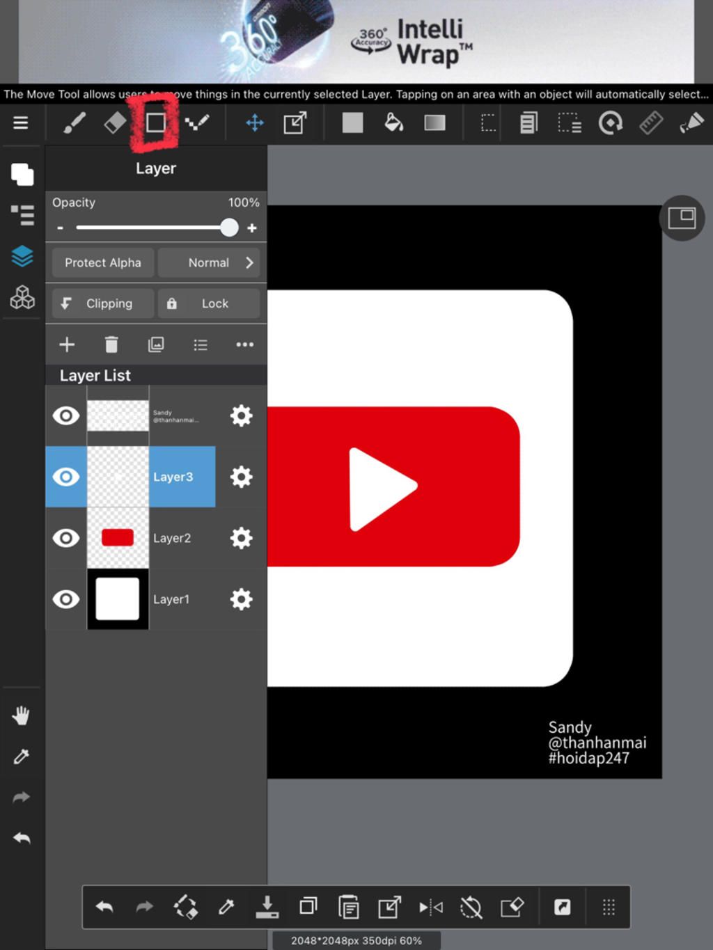Open the Normal blend mode dropdown
The height and width of the screenshot is (950, 713).
pos(209,263)
